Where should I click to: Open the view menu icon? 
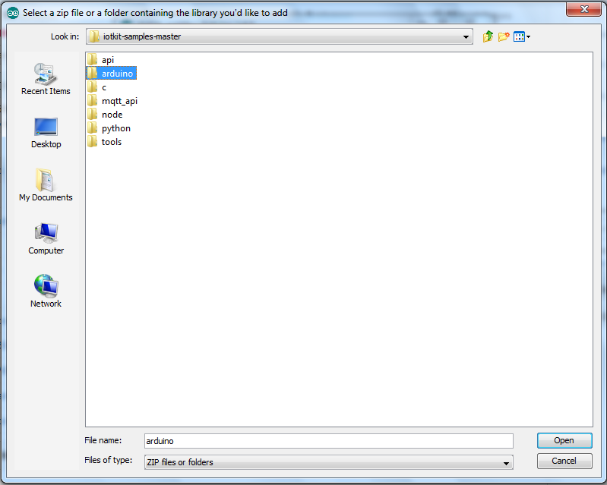click(x=521, y=36)
